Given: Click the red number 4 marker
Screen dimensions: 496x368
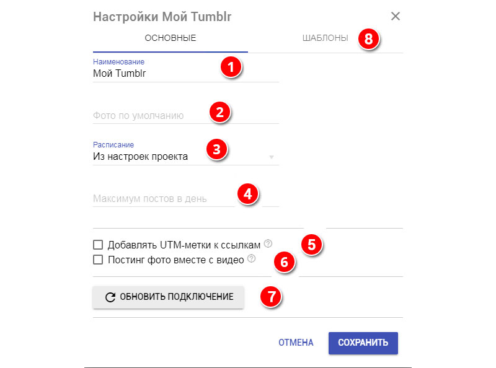Looking at the screenshot, I should pos(248,194).
